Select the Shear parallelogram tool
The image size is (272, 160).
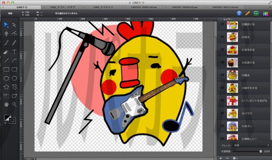click(x=14, y=96)
